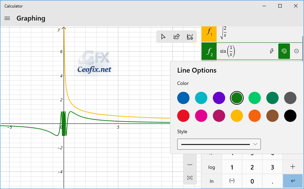Open the hamburger navigation menu
Image resolution: width=304 pixels, height=189 pixels.
7,18
